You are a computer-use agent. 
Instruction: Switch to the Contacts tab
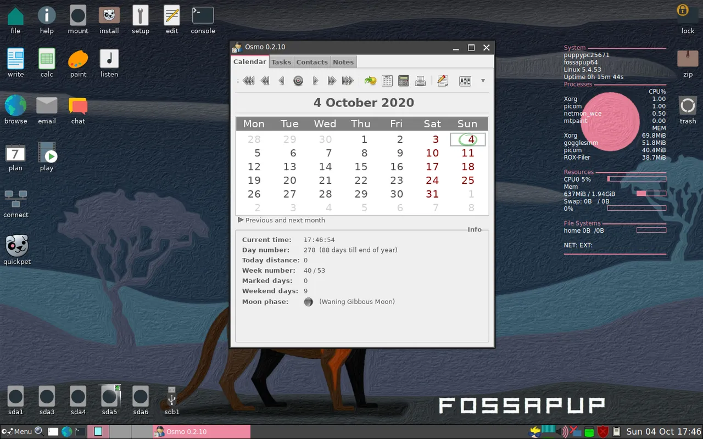312,62
